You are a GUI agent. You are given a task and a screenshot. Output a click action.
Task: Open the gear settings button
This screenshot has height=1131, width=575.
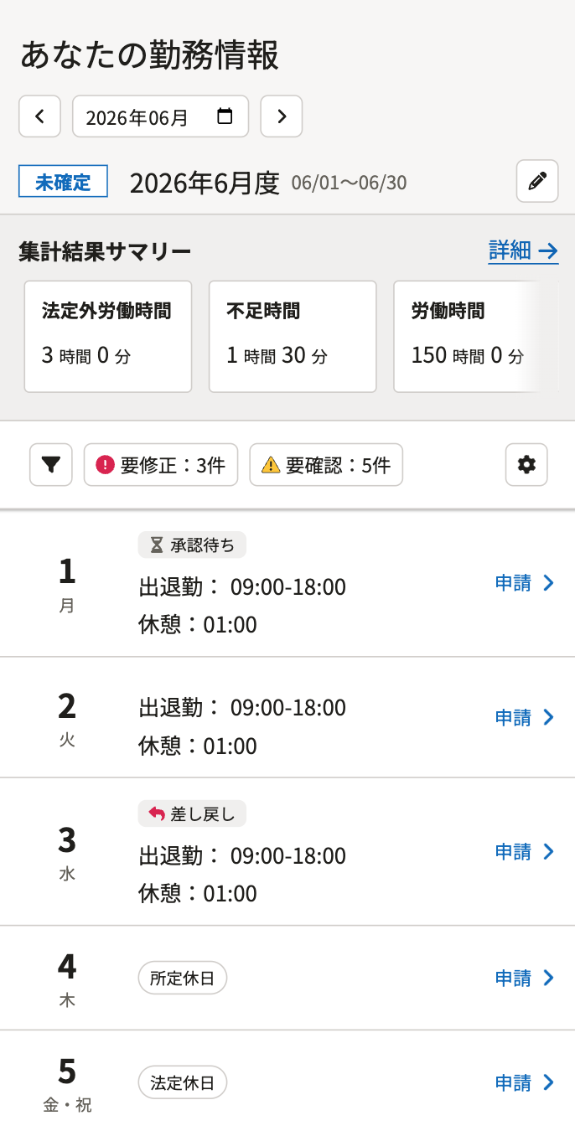click(526, 465)
